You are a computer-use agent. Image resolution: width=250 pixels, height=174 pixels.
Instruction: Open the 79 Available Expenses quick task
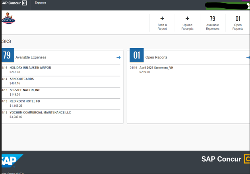213,23
